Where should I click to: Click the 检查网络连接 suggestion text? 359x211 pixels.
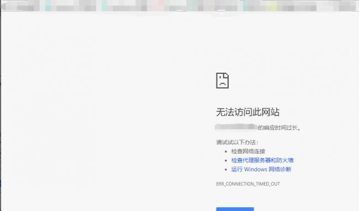click(x=248, y=152)
